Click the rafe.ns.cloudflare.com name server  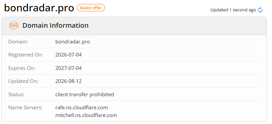tap(81, 108)
